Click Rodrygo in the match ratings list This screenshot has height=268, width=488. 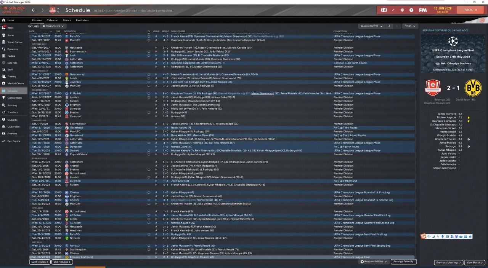click(451, 146)
